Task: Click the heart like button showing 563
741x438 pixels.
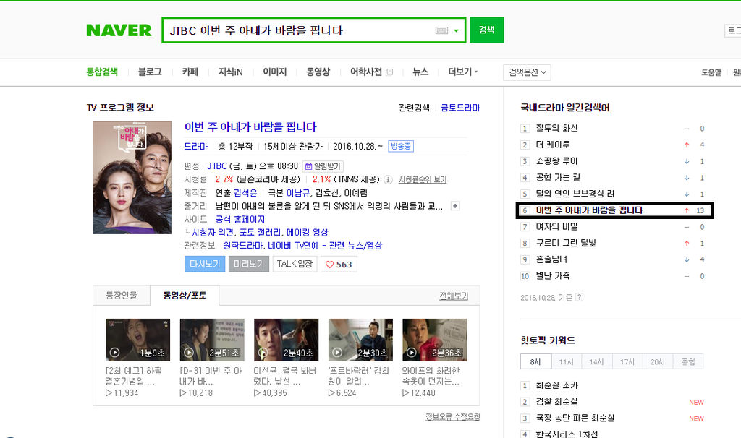Action: coord(339,264)
